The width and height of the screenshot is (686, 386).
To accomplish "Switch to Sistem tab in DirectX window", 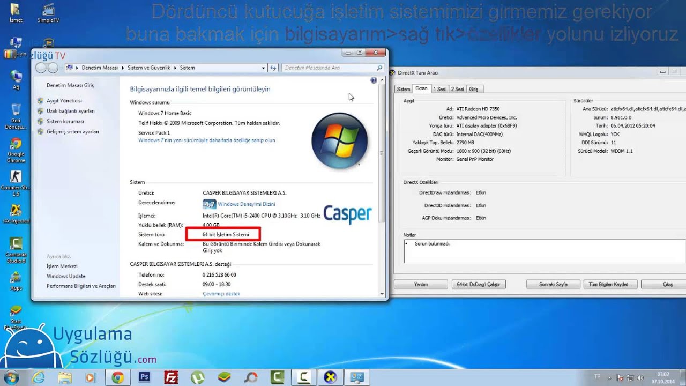I will [403, 89].
